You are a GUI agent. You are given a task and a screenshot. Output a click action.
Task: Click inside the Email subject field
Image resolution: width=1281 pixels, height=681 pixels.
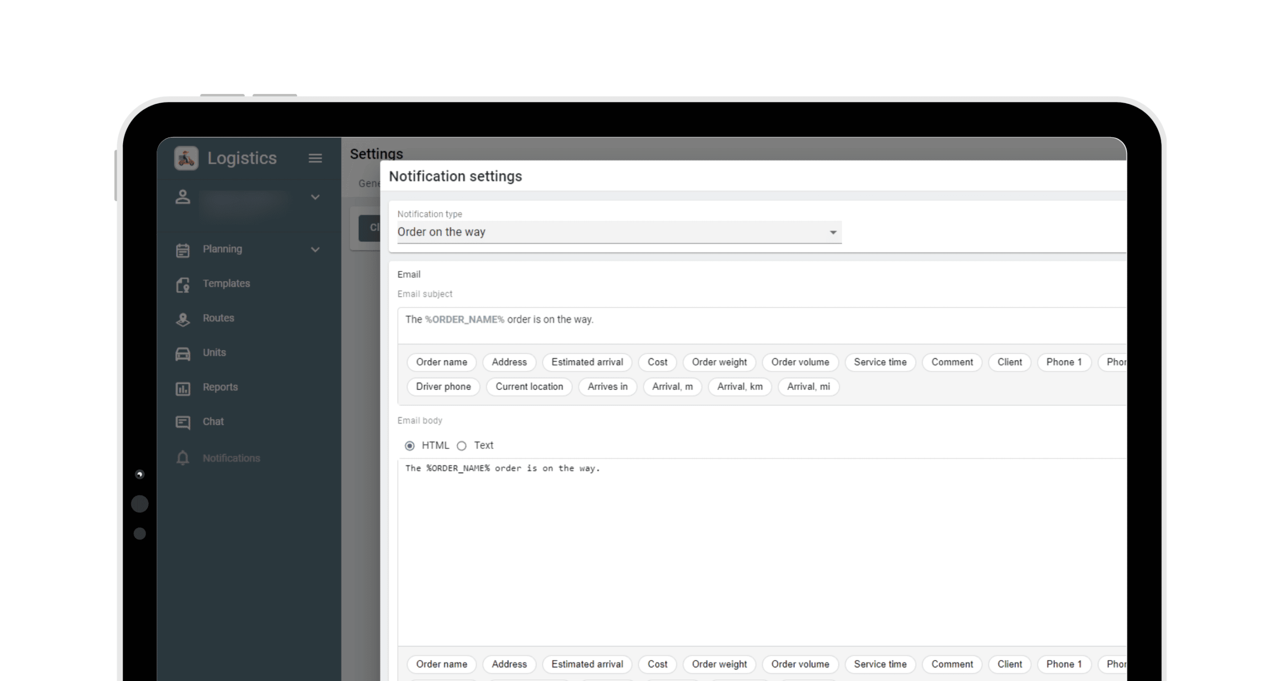pos(751,320)
